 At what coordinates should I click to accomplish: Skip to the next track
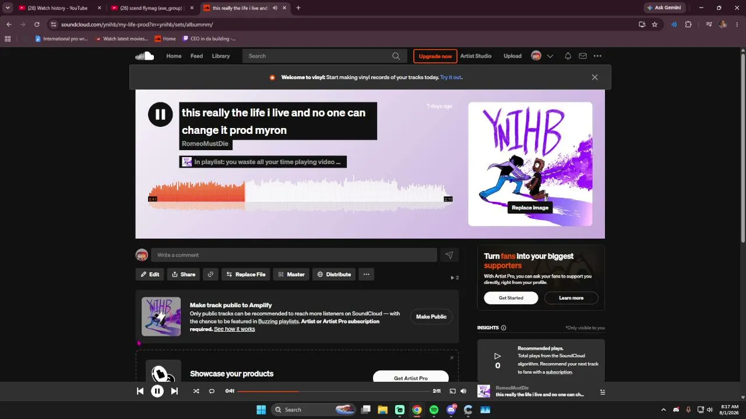[174, 391]
